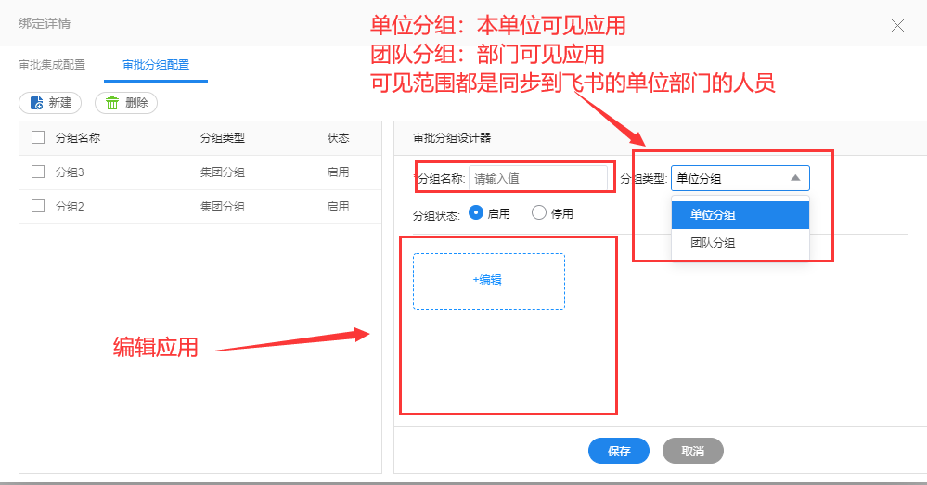Choose 单位分组 from the dropdown list
Viewport: 927px width, 485px height.
[740, 215]
